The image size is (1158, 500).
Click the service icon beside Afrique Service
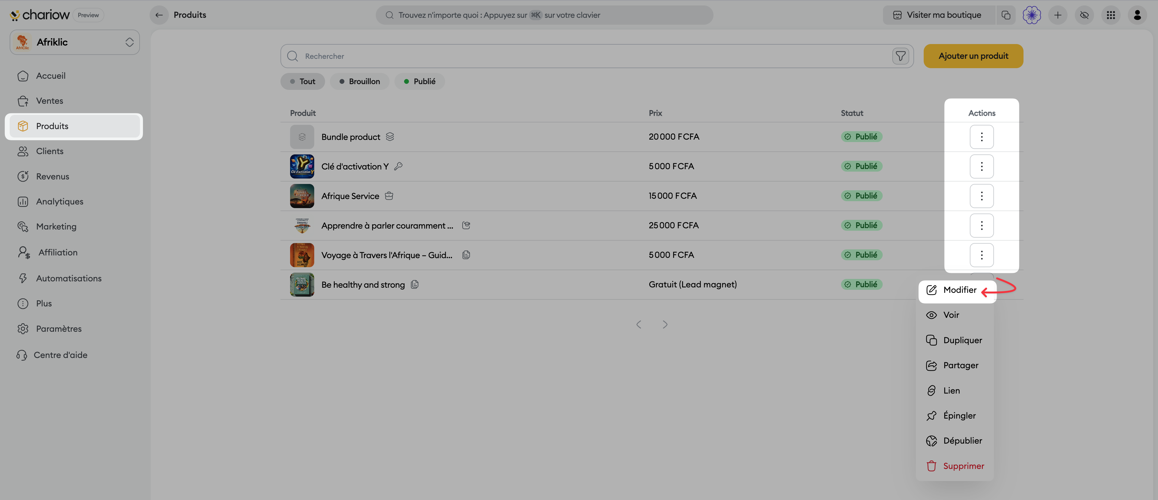(389, 196)
